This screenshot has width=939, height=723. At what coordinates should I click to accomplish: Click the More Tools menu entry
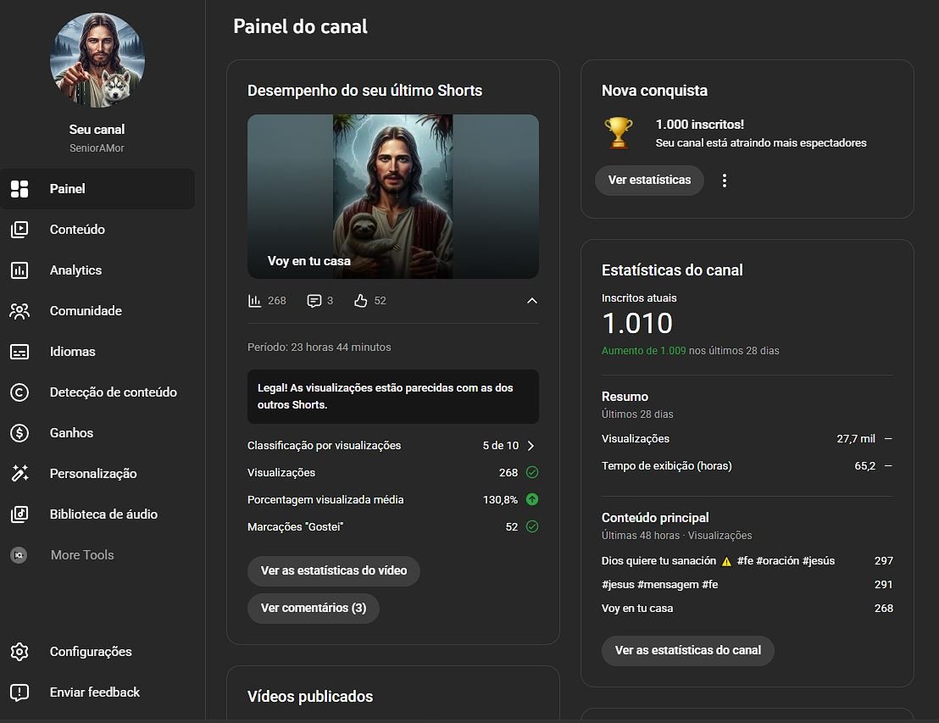(x=97, y=554)
